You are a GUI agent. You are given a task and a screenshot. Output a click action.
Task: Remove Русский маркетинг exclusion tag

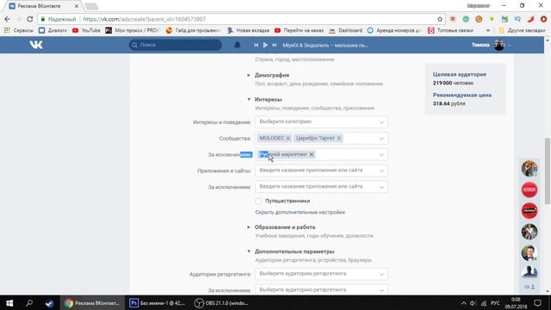tap(312, 154)
